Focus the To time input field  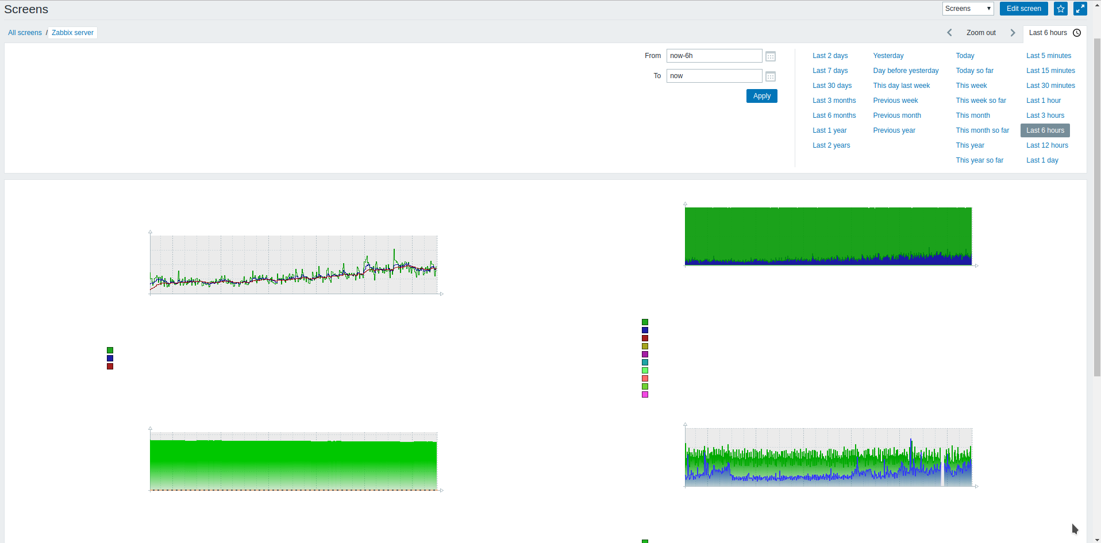tap(714, 76)
